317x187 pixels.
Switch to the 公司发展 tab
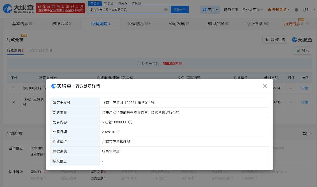pyautogui.click(x=179, y=24)
